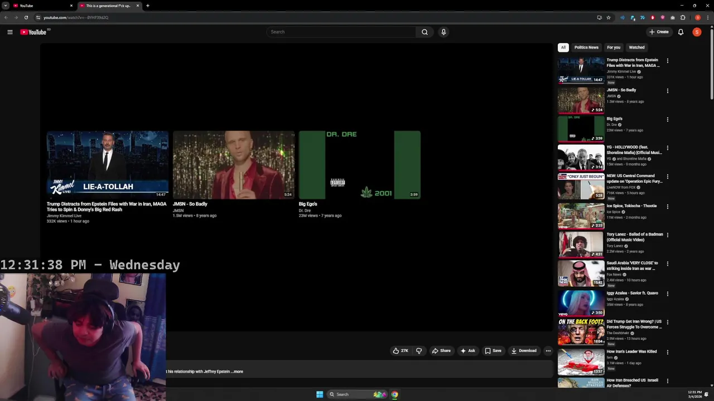The width and height of the screenshot is (714, 401).
Task: Go to YouTube home via logo
Action: coord(33,32)
